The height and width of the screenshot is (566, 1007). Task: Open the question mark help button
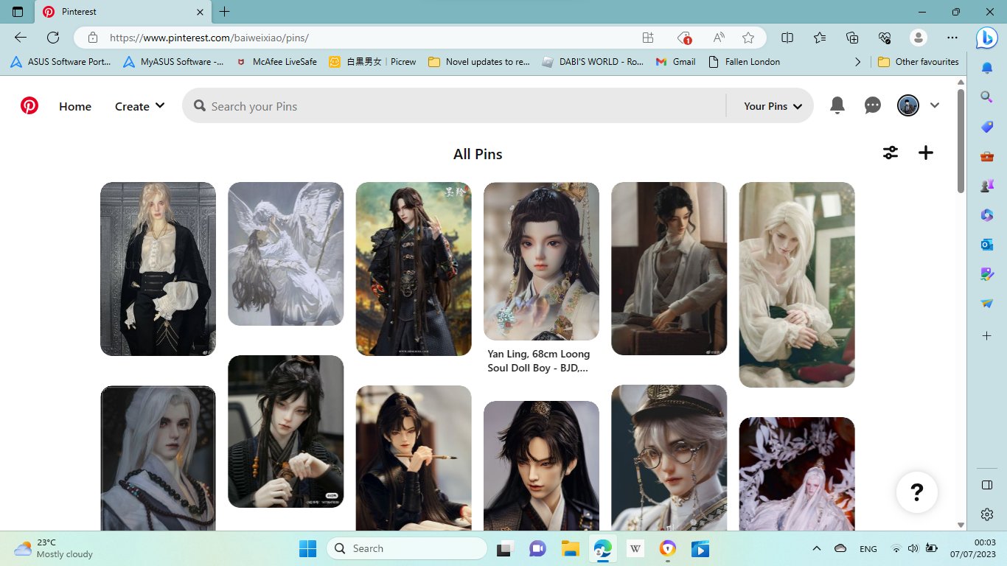click(916, 492)
